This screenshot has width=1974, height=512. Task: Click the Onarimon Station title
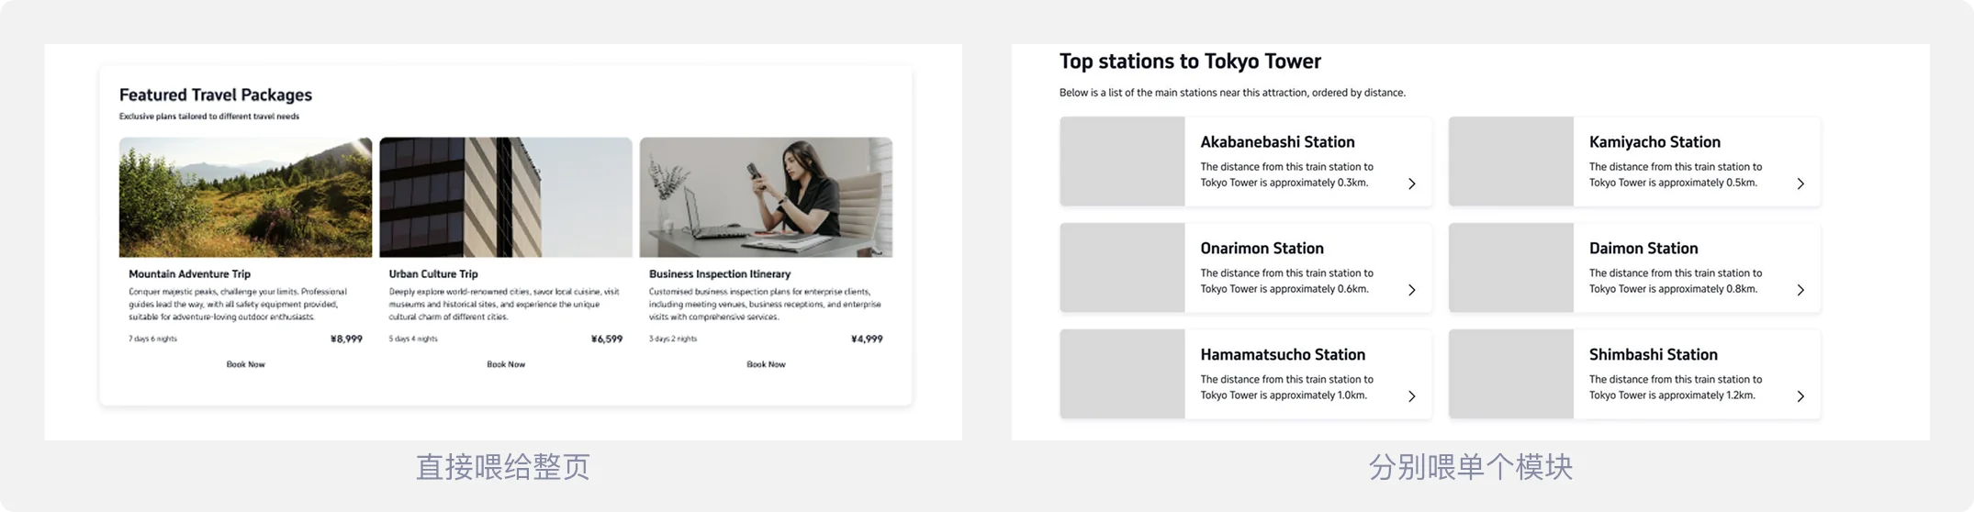click(1262, 249)
